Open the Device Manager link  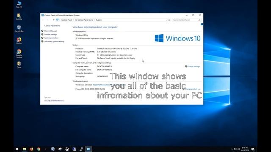pyautogui.click(x=51, y=31)
